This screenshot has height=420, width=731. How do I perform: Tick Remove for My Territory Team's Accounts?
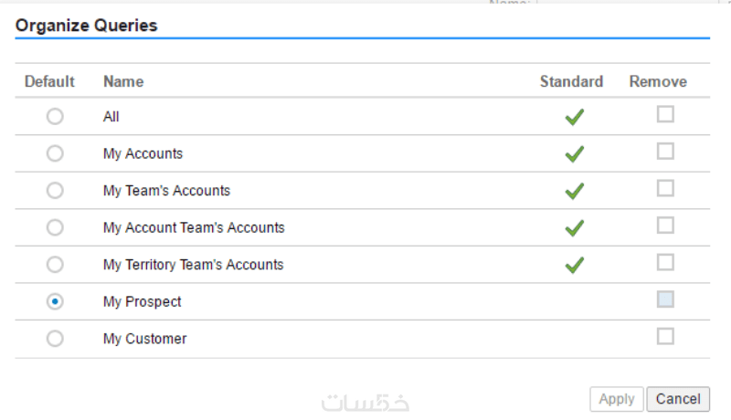(665, 262)
